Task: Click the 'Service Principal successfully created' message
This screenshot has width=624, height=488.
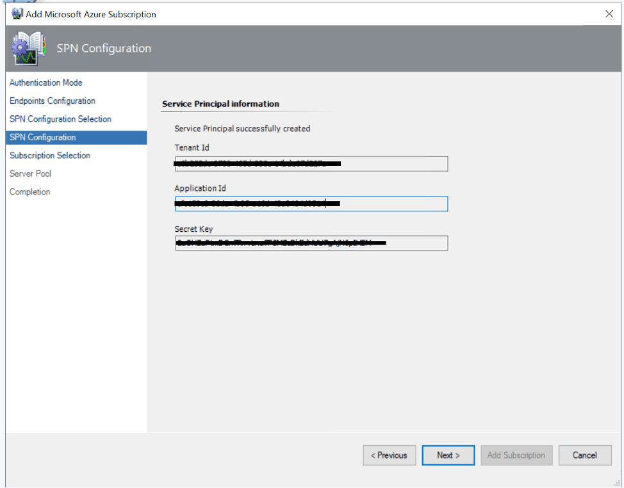Action: [242, 129]
